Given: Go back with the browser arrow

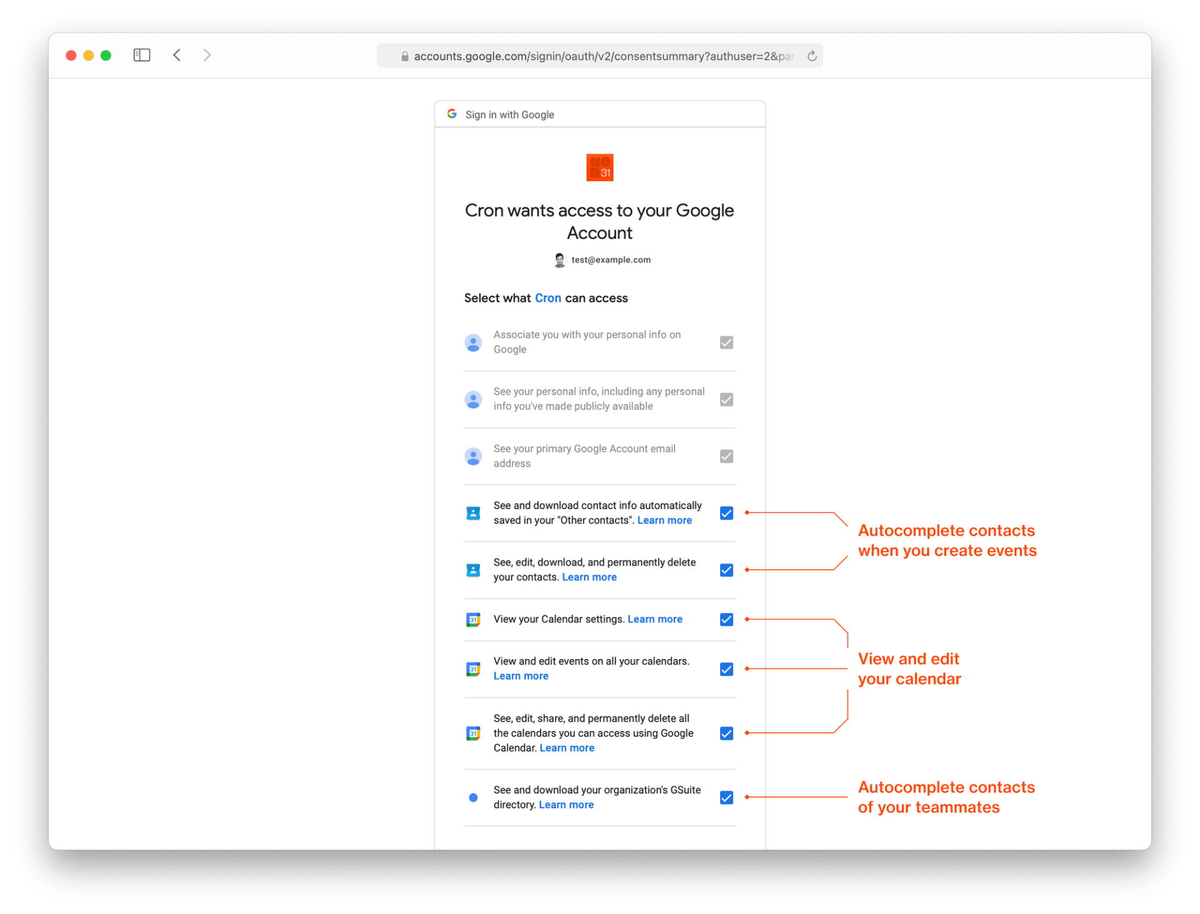Looking at the screenshot, I should [x=177, y=55].
